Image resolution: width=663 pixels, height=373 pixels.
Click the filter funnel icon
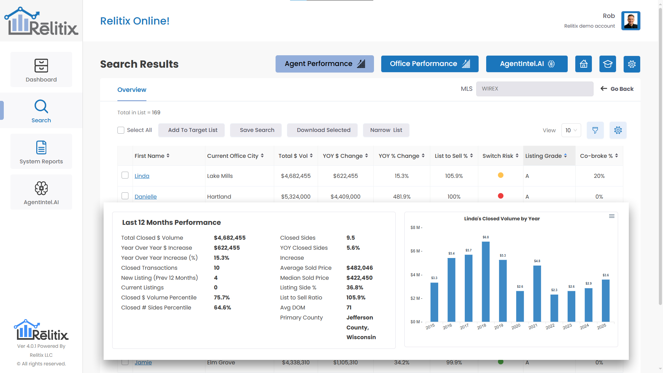pyautogui.click(x=595, y=130)
